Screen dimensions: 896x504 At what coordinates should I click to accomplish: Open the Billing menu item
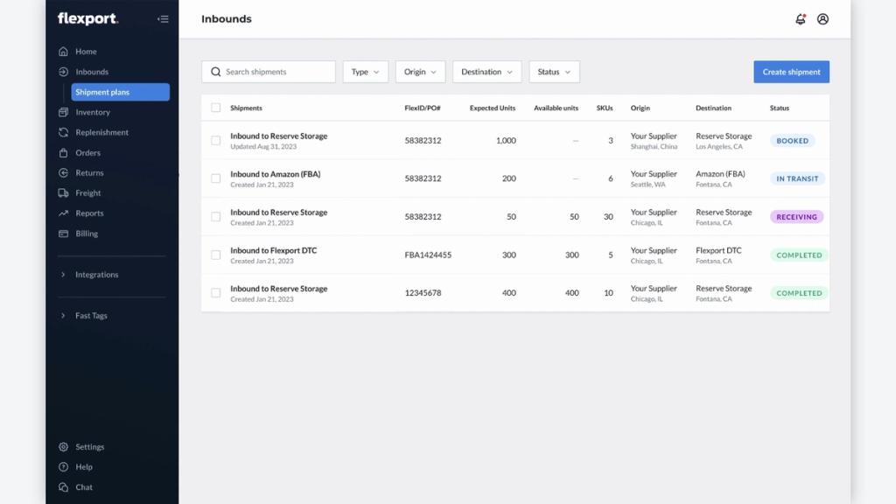point(87,233)
